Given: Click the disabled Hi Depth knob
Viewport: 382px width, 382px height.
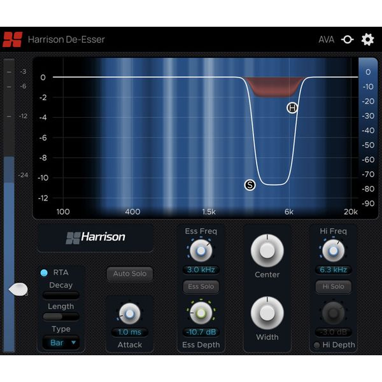Looking at the screenshot, I should tap(333, 313).
